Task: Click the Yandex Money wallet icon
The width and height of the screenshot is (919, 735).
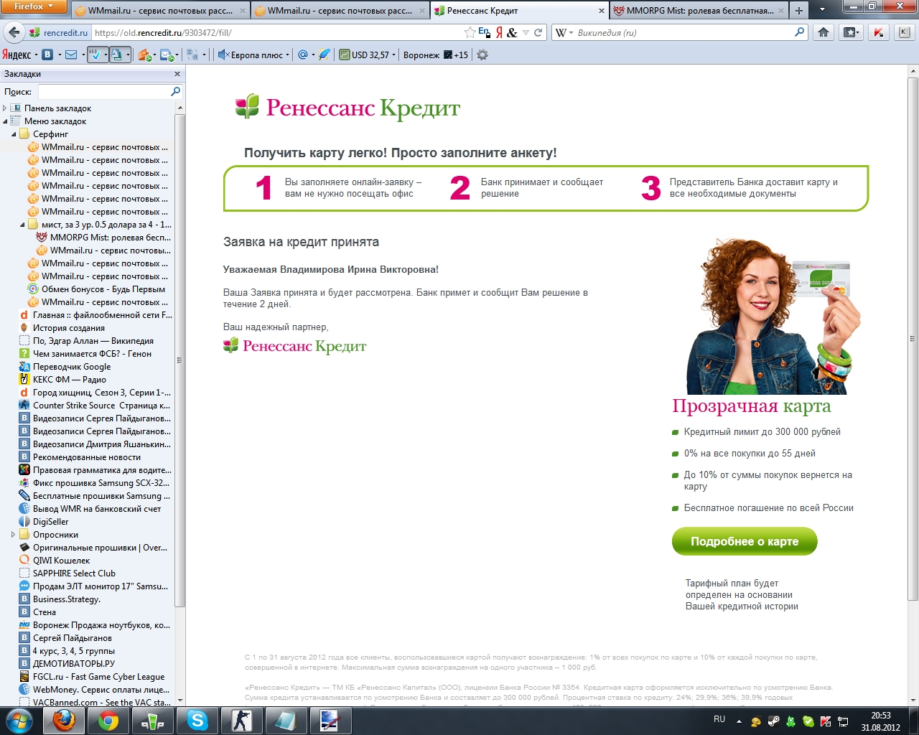Action: coord(144,55)
